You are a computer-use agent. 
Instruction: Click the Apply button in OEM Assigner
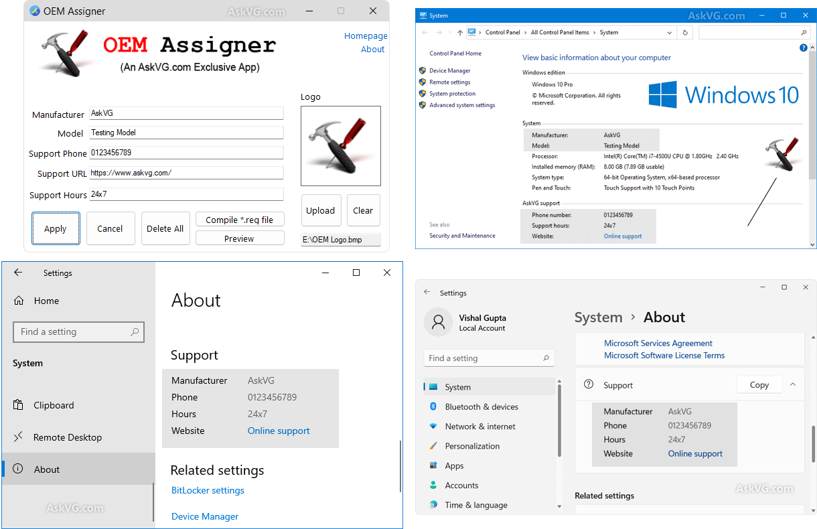coord(56,228)
